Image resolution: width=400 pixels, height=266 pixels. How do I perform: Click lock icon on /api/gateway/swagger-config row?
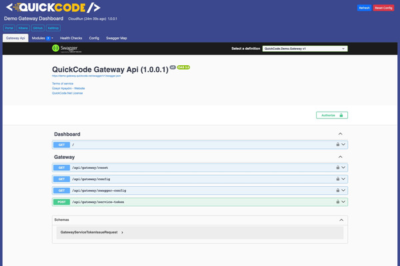coord(338,190)
